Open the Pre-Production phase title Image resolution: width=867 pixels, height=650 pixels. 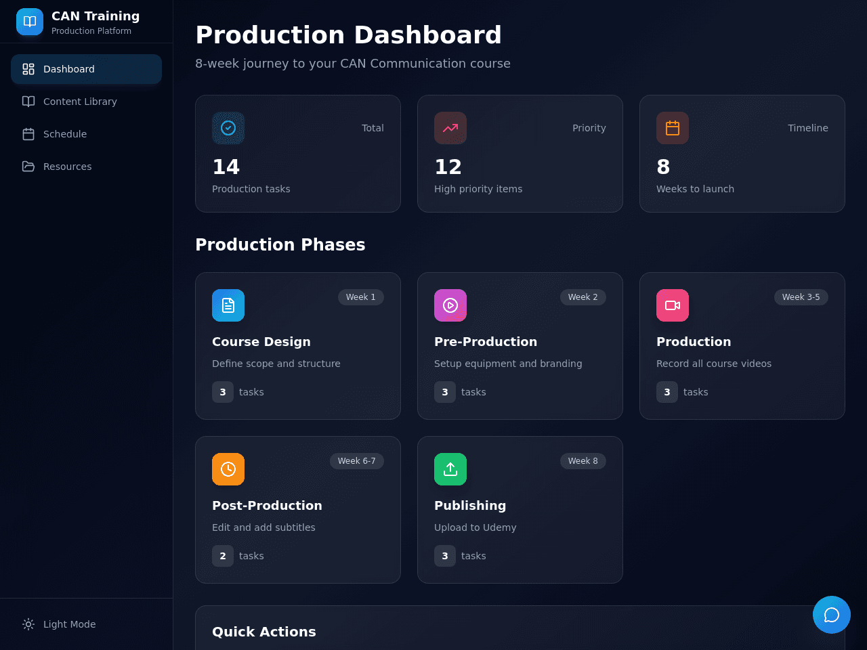(486, 342)
